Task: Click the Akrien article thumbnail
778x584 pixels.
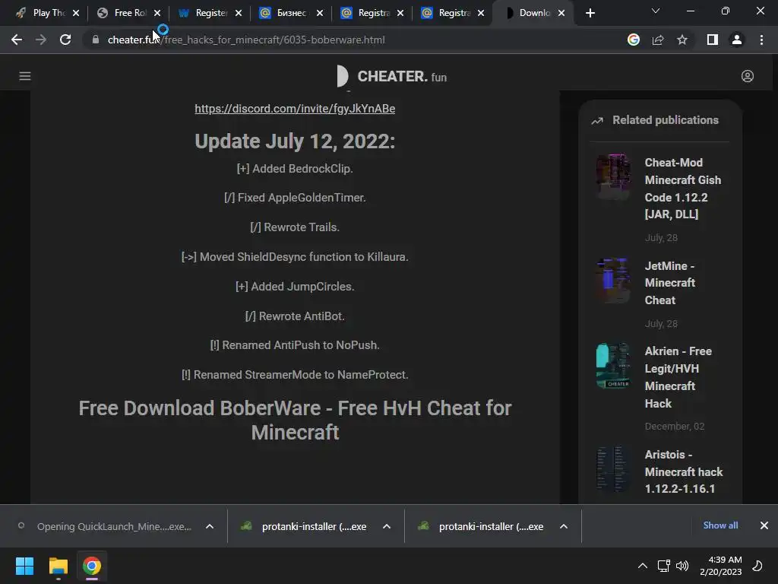Action: tap(613, 366)
